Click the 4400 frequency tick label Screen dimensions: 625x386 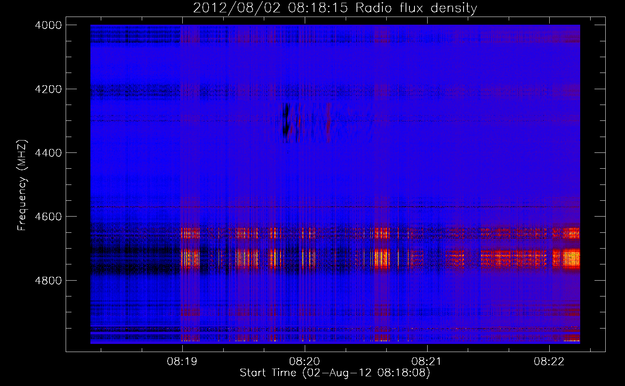[x=48, y=153]
